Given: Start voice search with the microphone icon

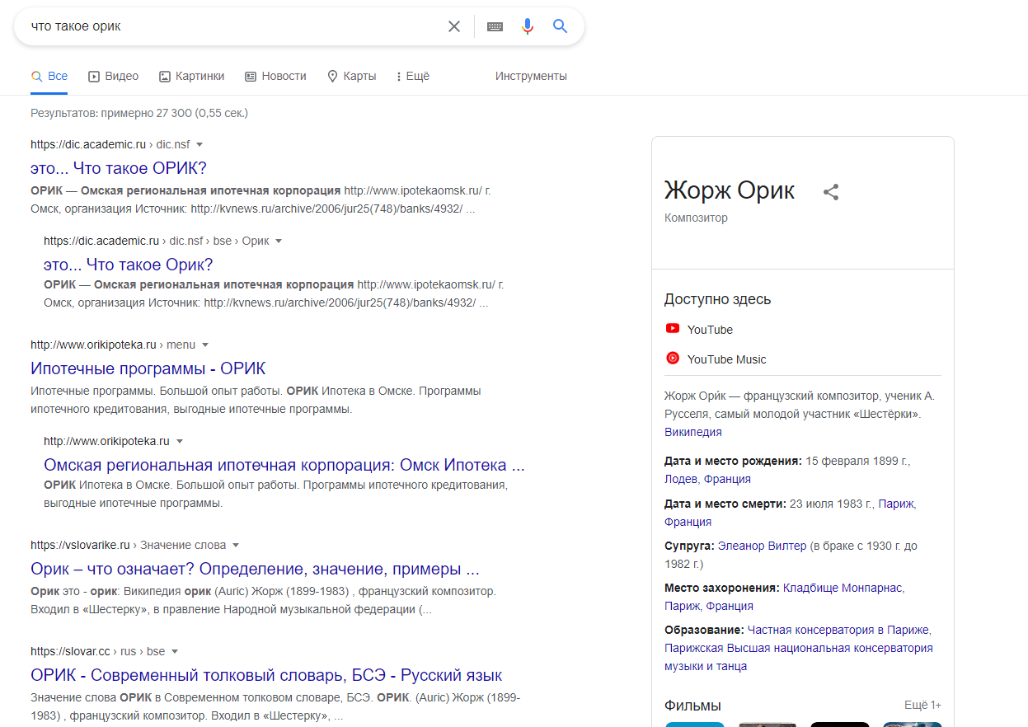Looking at the screenshot, I should pos(528,26).
